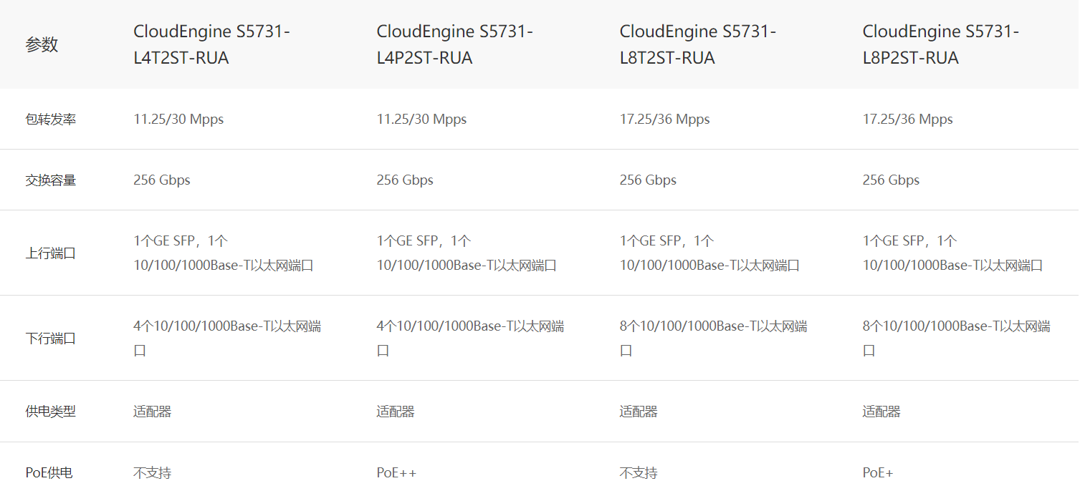
Task: Click the PoE++ value cell
Action: pyautogui.click(x=396, y=473)
